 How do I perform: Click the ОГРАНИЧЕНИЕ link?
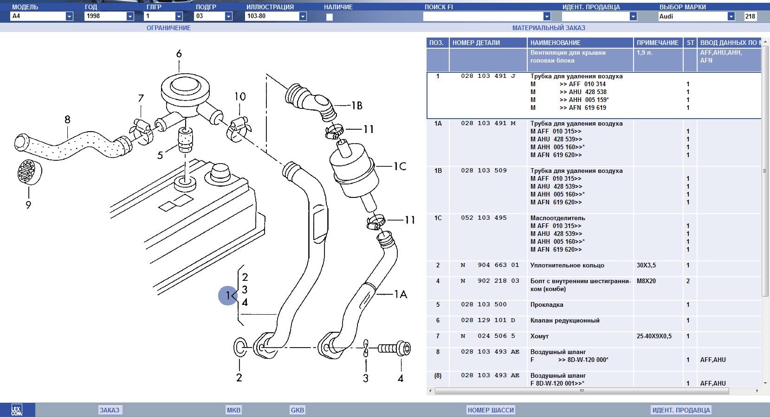pyautogui.click(x=168, y=28)
